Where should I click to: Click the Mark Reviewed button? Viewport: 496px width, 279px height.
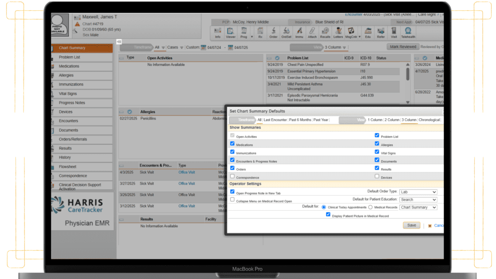click(x=403, y=47)
